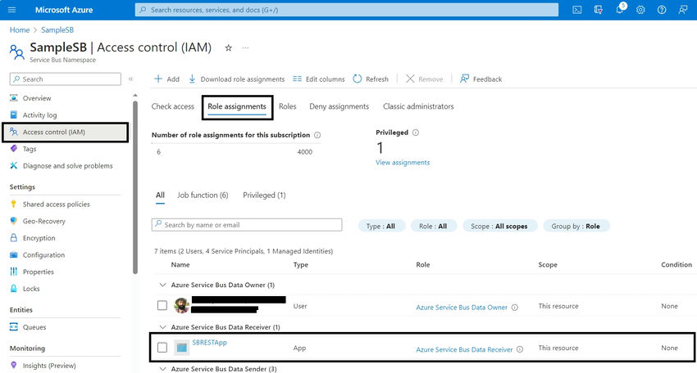This screenshot has width=697, height=373.
Task: Collapse the Azure Service Bus Data Receiver group
Action: coord(162,327)
